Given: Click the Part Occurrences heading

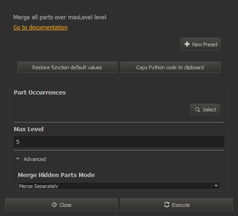Looking at the screenshot, I should (40, 93).
